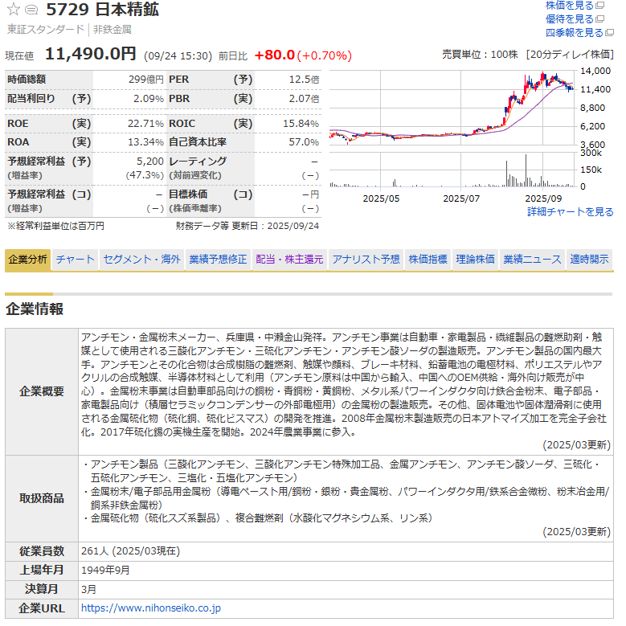The image size is (626, 626).
Task: Click the trading volume bar chart
Action: point(453,170)
